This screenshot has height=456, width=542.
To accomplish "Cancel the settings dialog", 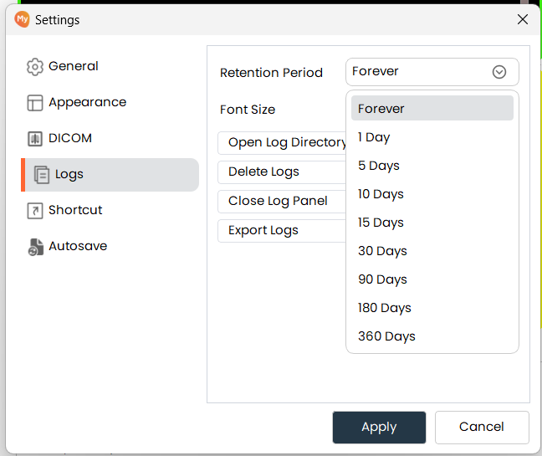I will [x=481, y=427].
